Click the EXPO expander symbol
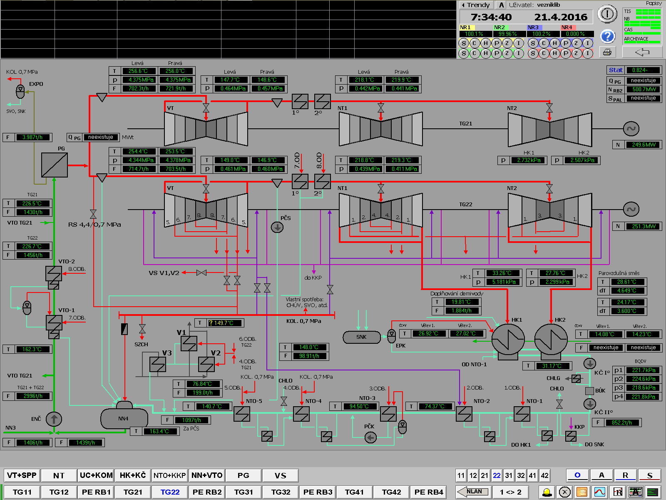This screenshot has width=666, height=500. tap(20, 91)
